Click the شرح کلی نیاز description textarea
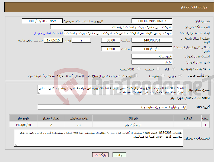The image size is (214, 162). [112, 90]
